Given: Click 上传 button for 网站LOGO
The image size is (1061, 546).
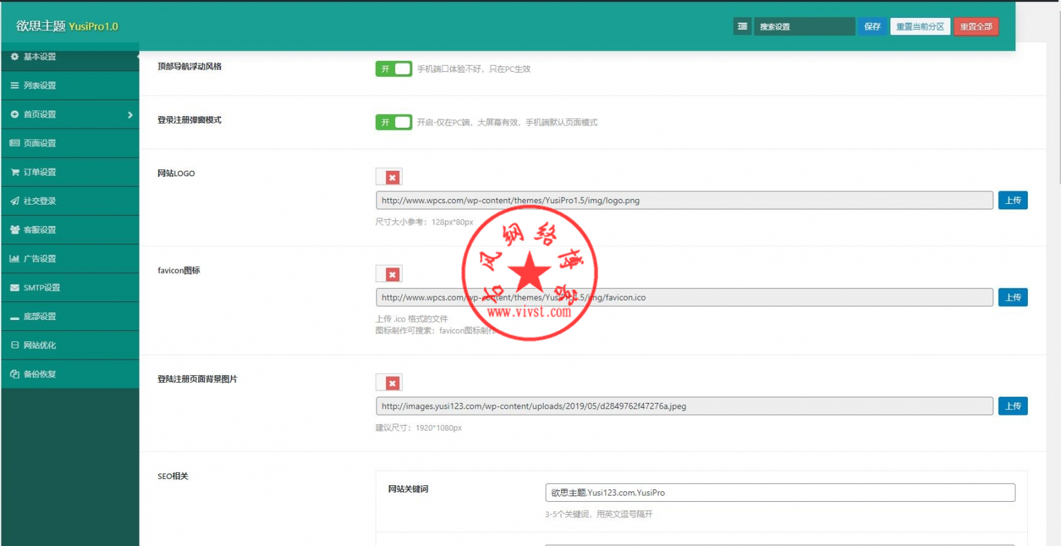Looking at the screenshot, I should [1013, 200].
